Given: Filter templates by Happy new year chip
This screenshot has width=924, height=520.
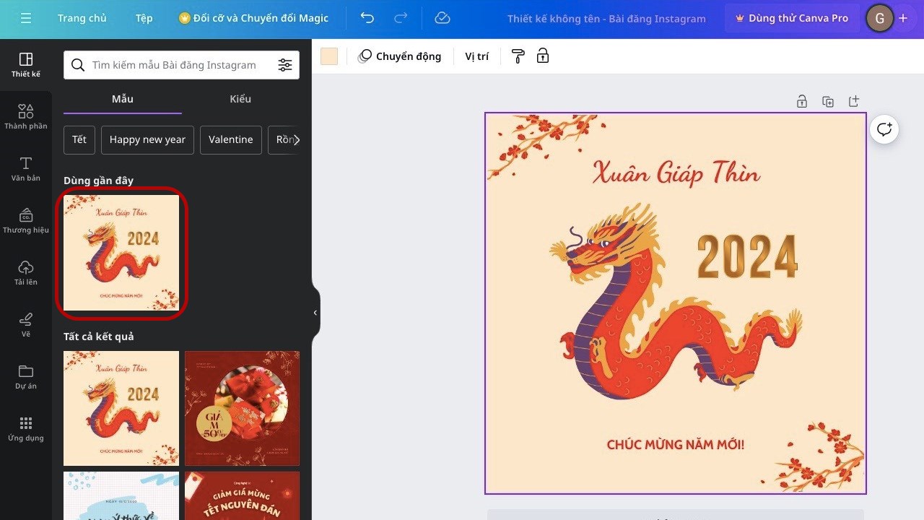Looking at the screenshot, I should coord(147,139).
